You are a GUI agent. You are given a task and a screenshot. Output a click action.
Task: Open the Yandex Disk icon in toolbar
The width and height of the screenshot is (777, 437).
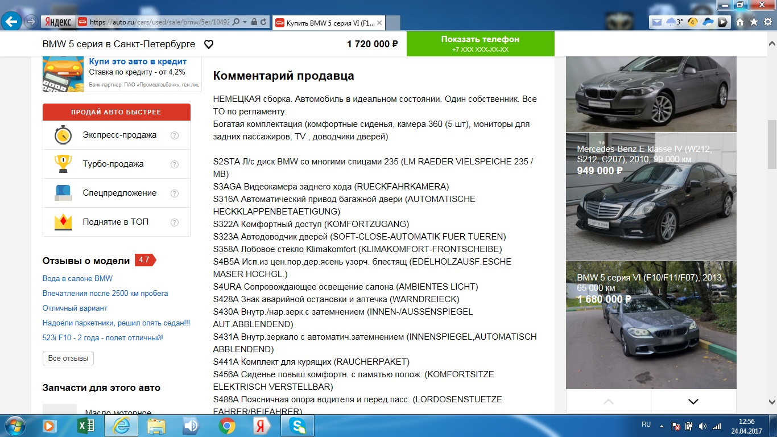(x=708, y=22)
